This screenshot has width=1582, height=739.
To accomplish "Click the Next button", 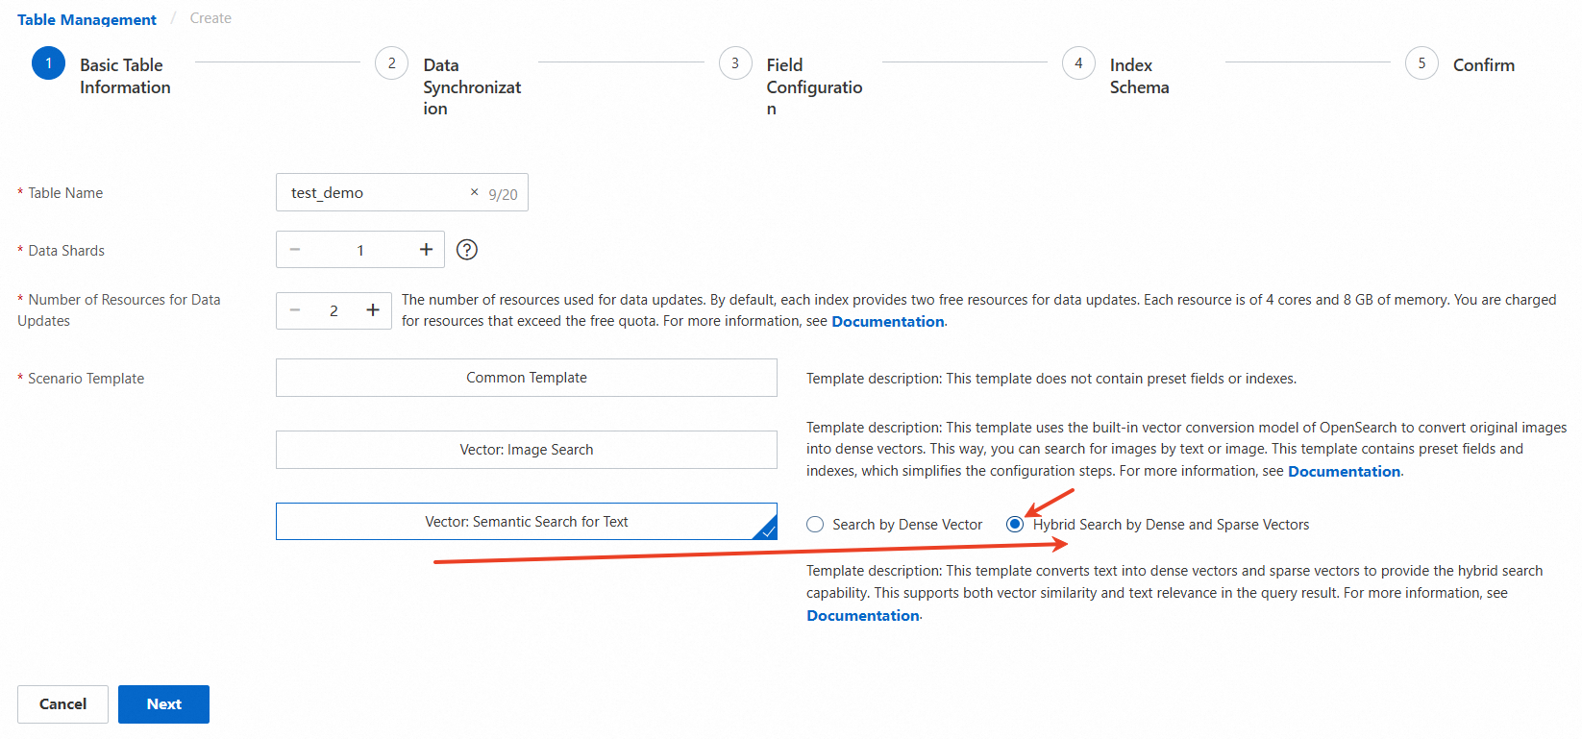I will point(163,704).
